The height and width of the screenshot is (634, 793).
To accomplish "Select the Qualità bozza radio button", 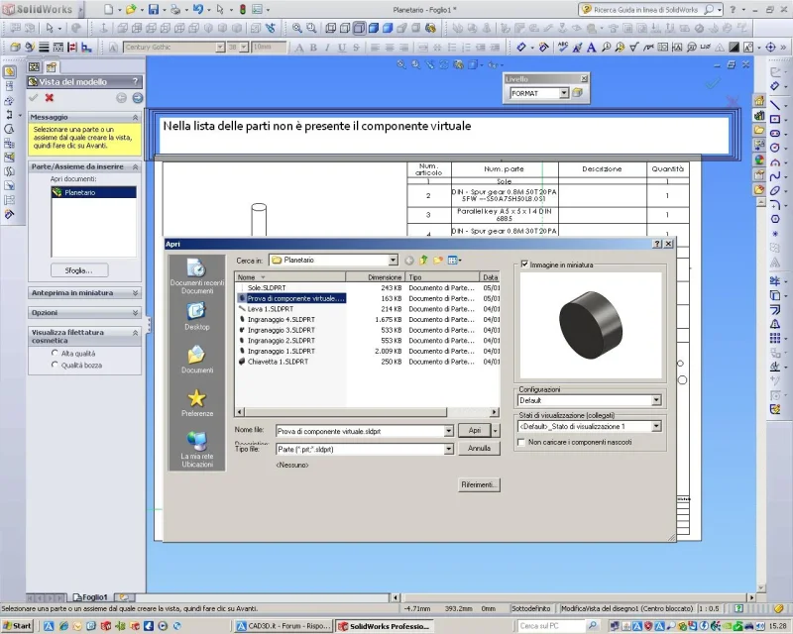I will pyautogui.click(x=55, y=365).
